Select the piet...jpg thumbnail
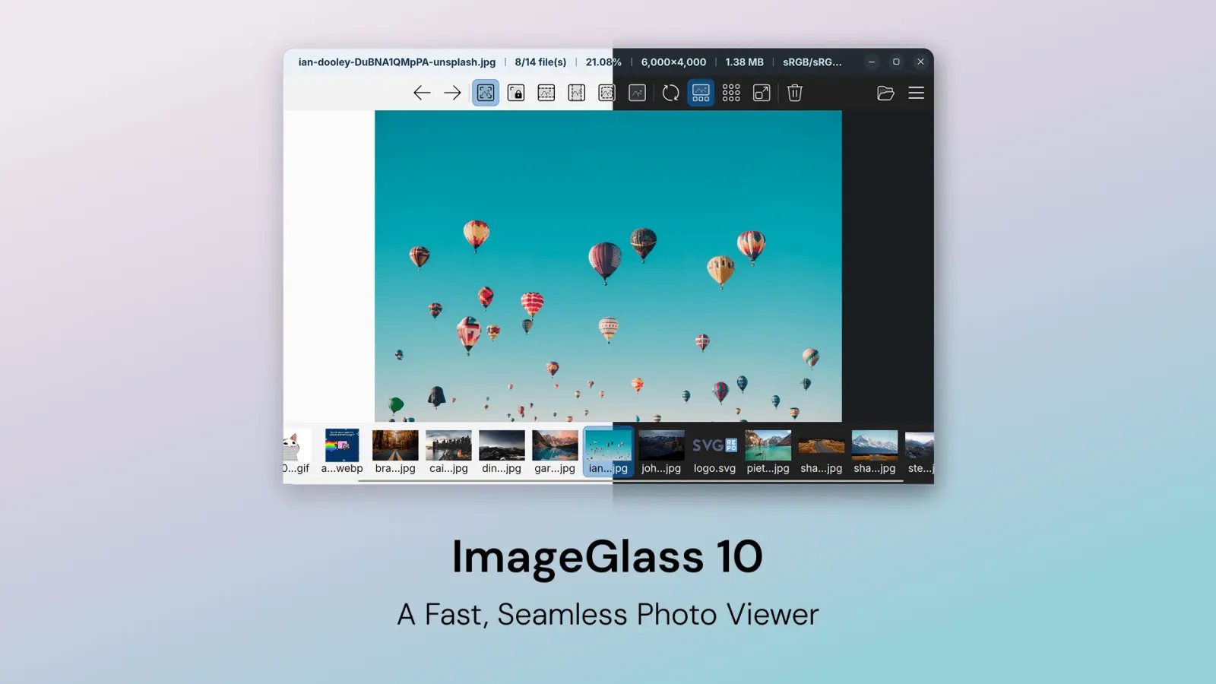The image size is (1216, 684). pyautogui.click(x=768, y=451)
